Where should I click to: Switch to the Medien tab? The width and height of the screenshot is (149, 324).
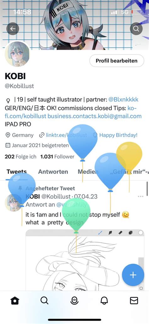point(88,172)
